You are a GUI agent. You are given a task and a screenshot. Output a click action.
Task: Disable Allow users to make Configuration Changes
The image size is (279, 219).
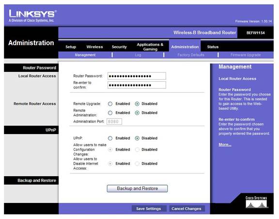pyautogui.click(x=137, y=150)
